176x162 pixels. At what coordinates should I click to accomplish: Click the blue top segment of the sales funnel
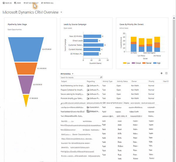point(26,49)
